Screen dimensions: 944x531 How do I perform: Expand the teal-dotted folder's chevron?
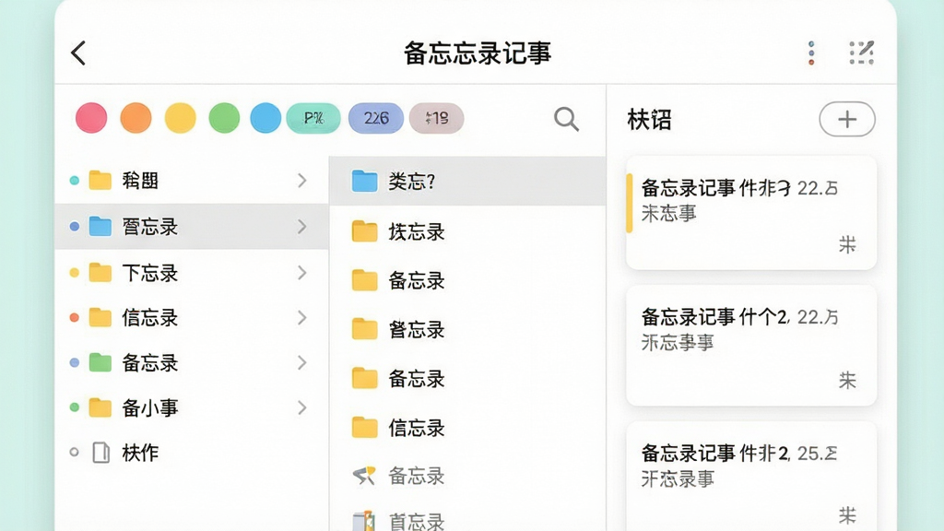click(x=302, y=180)
